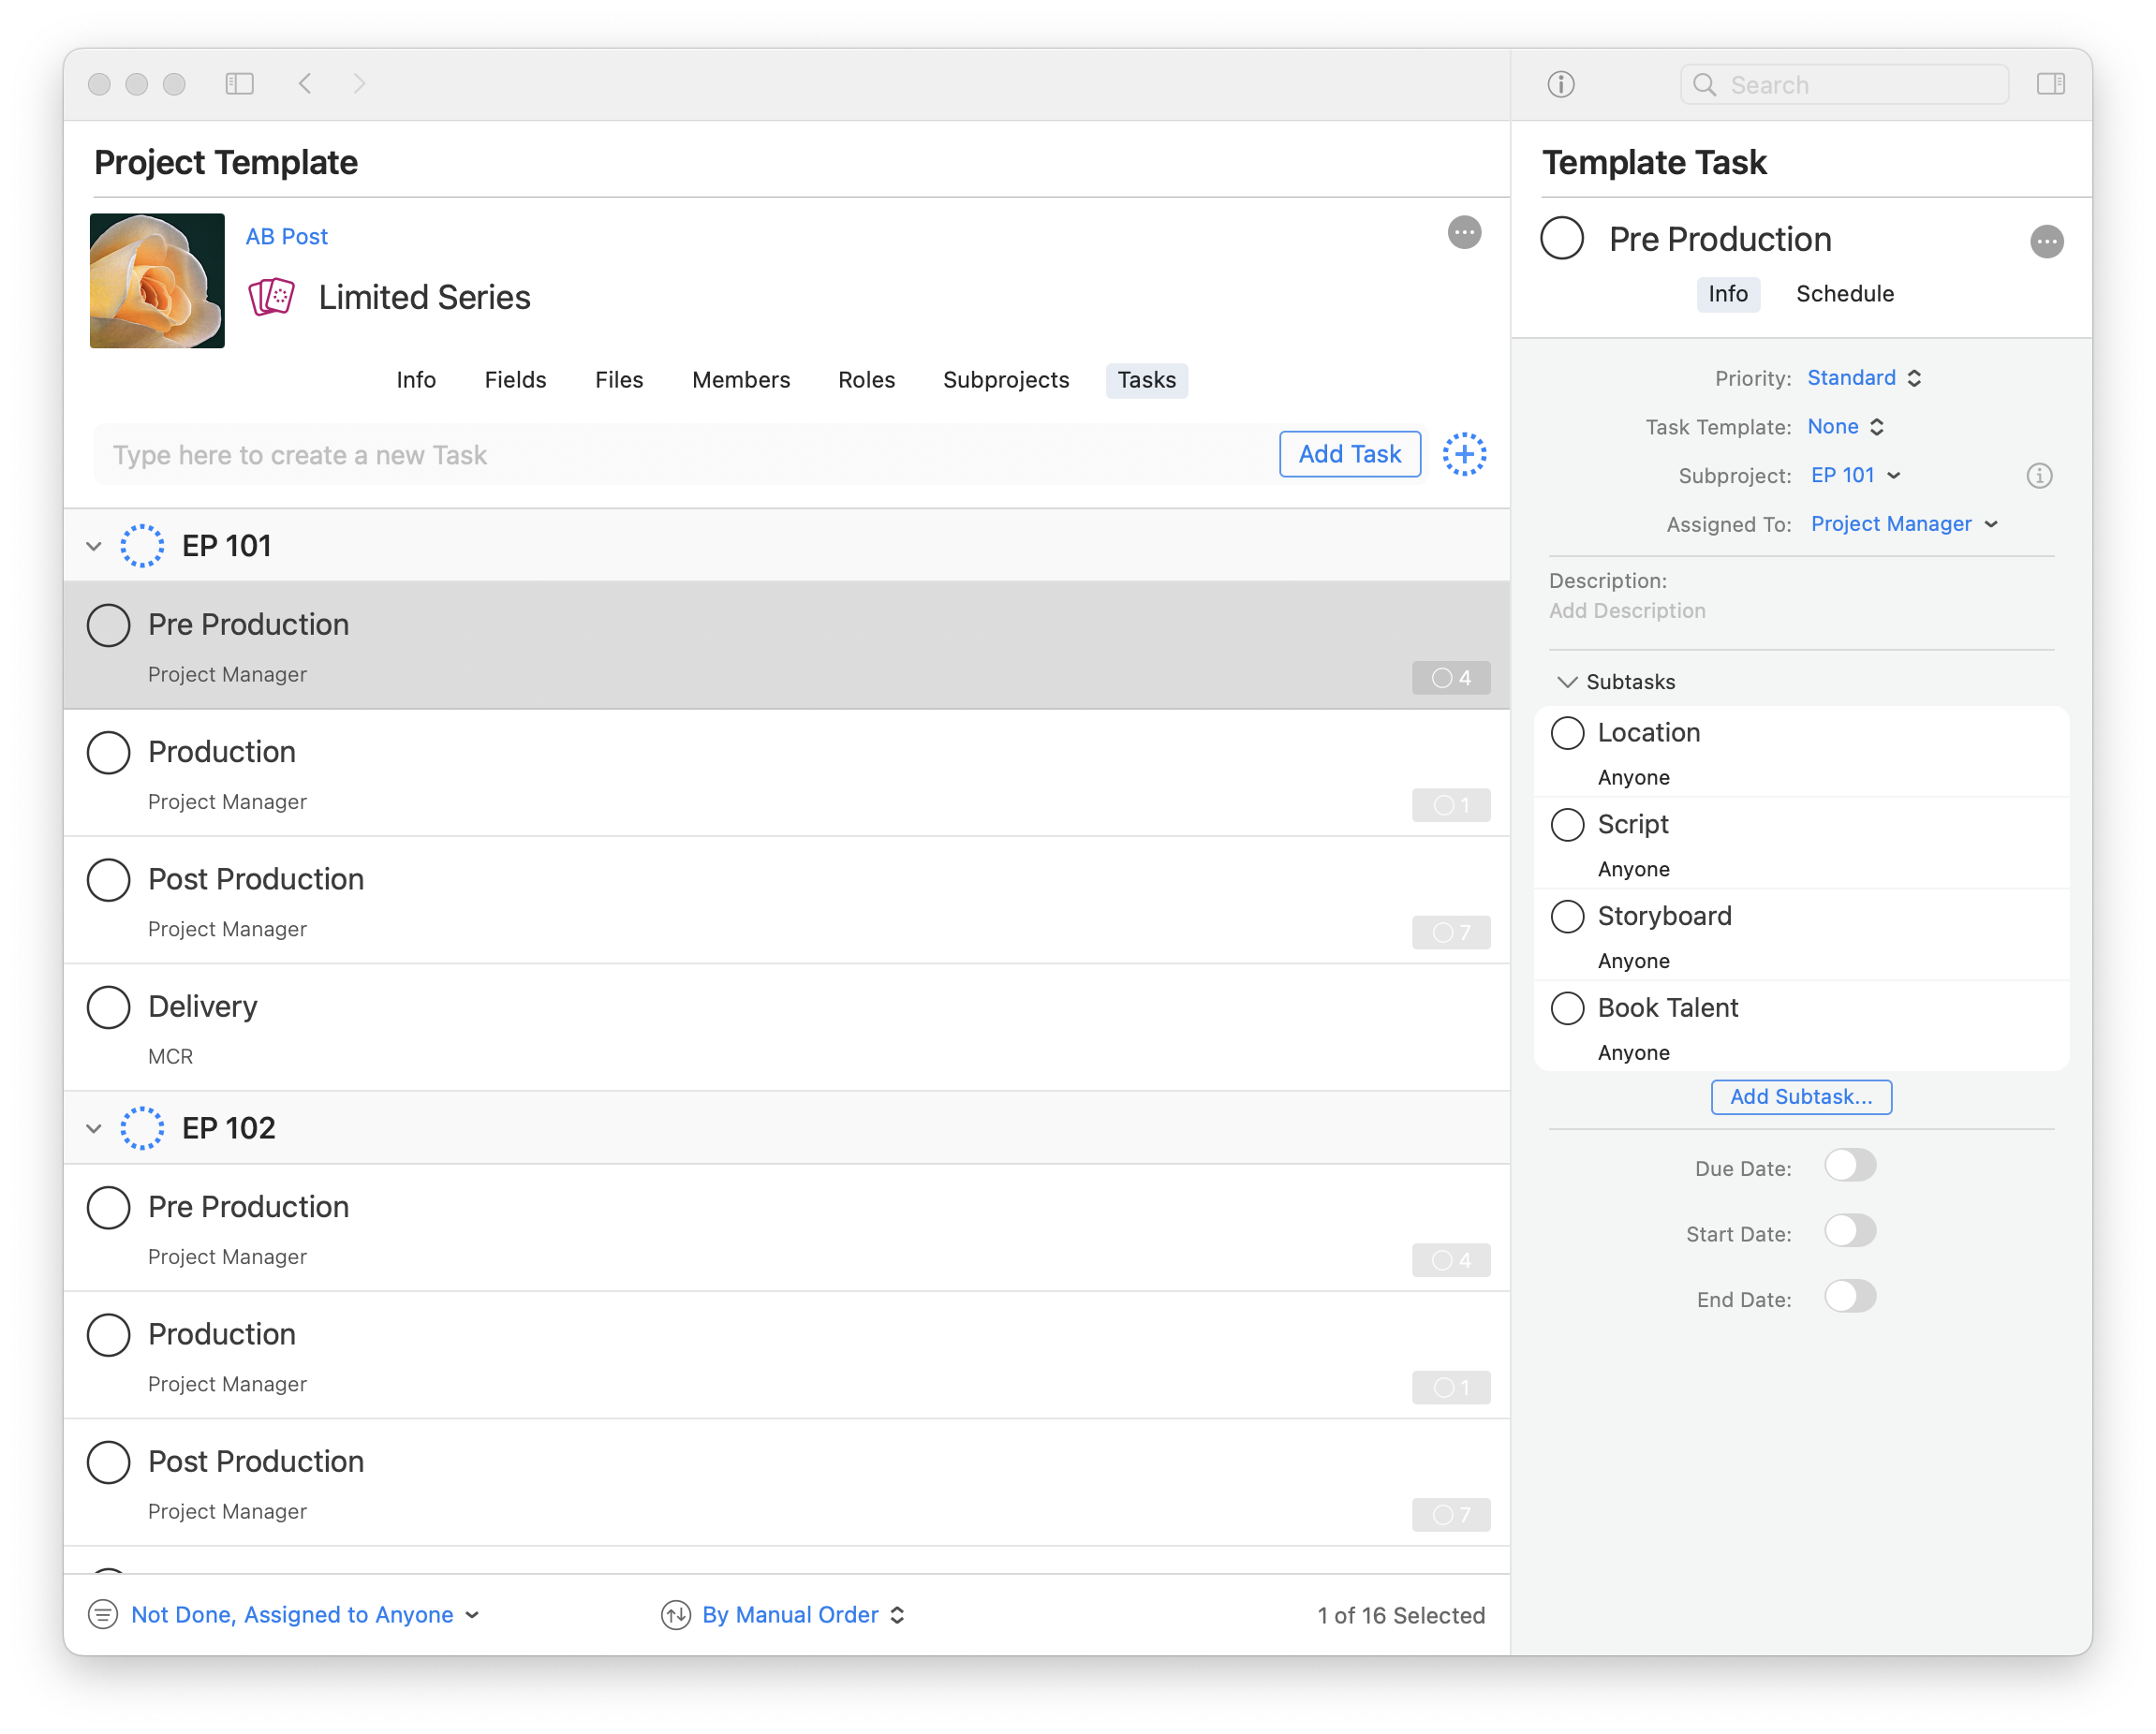The image size is (2156, 1734).
Task: Open the Schedule tab in task panel
Action: click(1844, 294)
